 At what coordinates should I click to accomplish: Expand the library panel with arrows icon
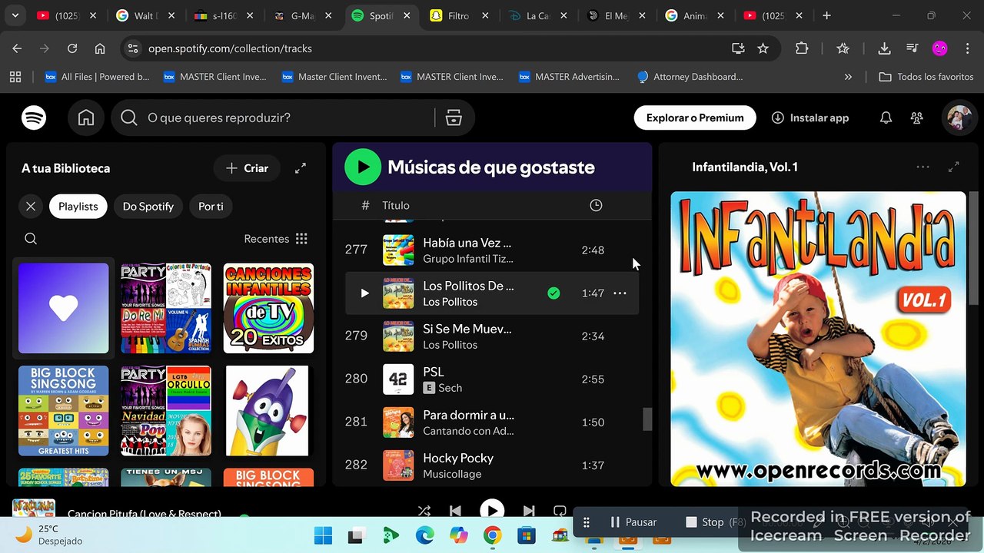coord(301,168)
